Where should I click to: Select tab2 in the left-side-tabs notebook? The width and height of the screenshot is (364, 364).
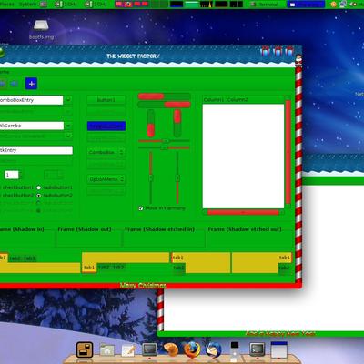pyautogui.click(x=178, y=268)
